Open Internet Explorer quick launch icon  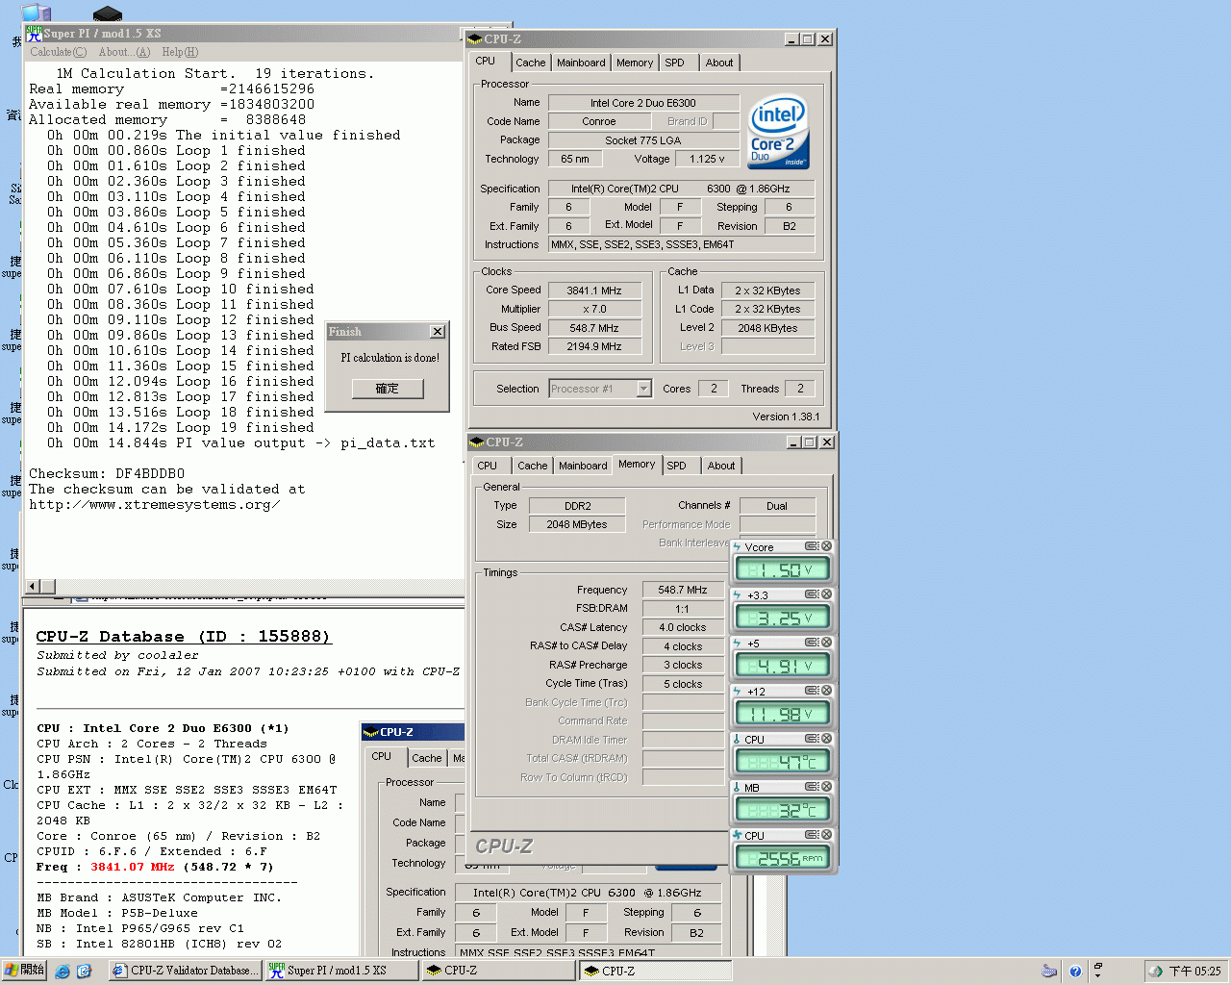click(63, 972)
